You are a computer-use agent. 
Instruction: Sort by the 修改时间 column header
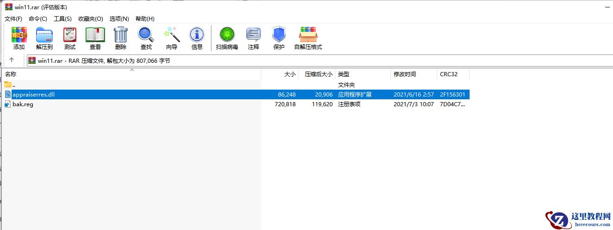pyautogui.click(x=414, y=74)
